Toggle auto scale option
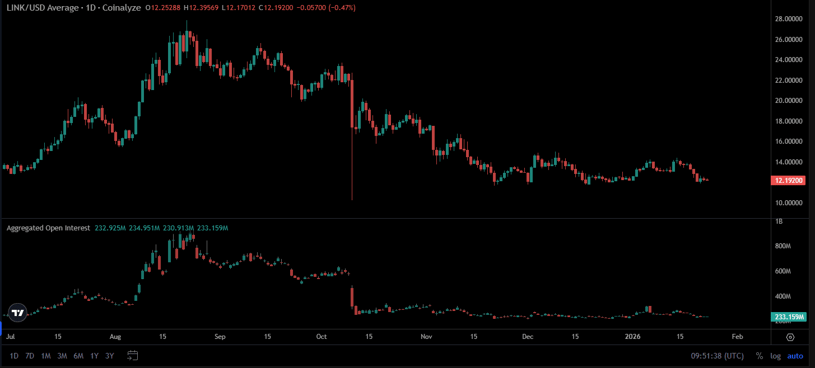The height and width of the screenshot is (368, 815). tap(795, 356)
